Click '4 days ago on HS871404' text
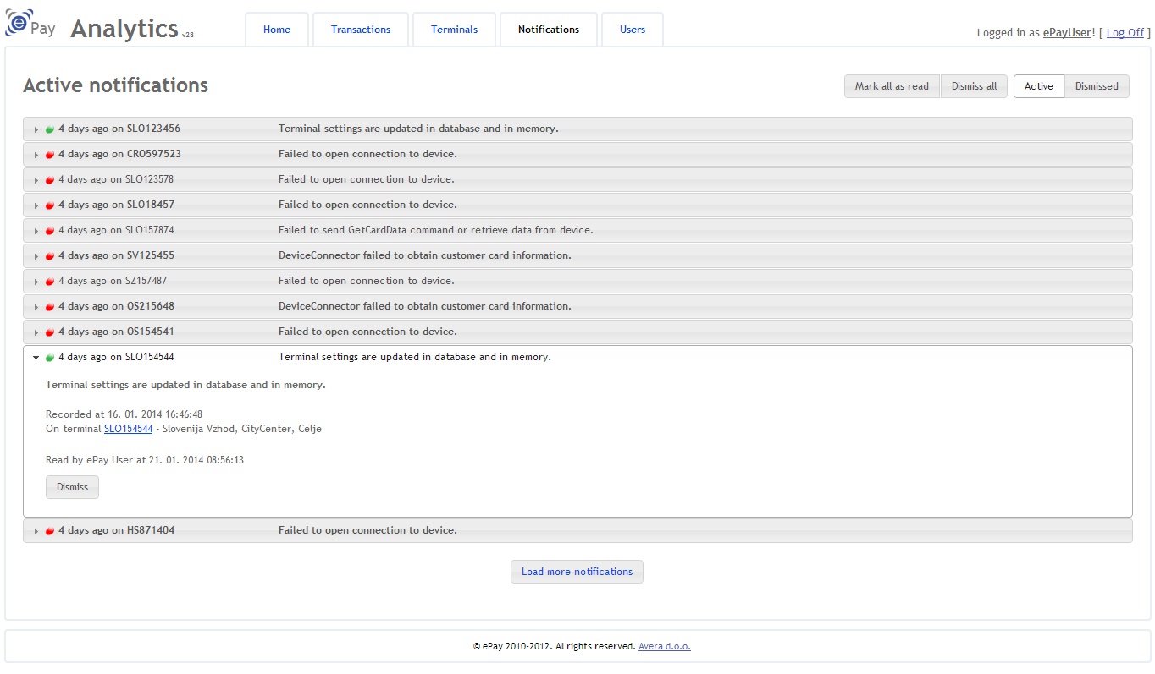Screen dimensions: 1155x674 coord(116,530)
